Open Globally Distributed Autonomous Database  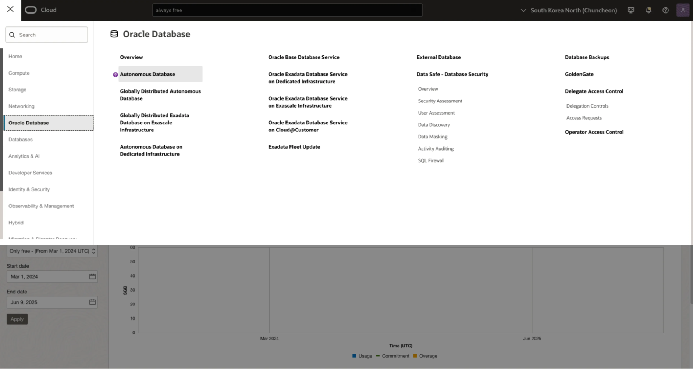[x=160, y=95]
